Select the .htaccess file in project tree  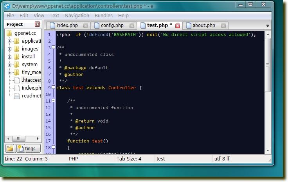[x=31, y=80]
